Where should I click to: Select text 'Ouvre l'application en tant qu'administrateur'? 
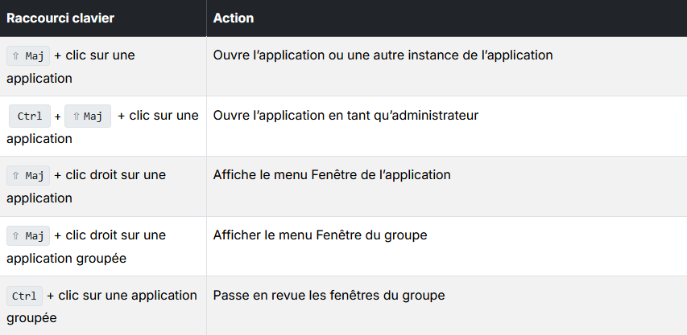tap(346, 116)
